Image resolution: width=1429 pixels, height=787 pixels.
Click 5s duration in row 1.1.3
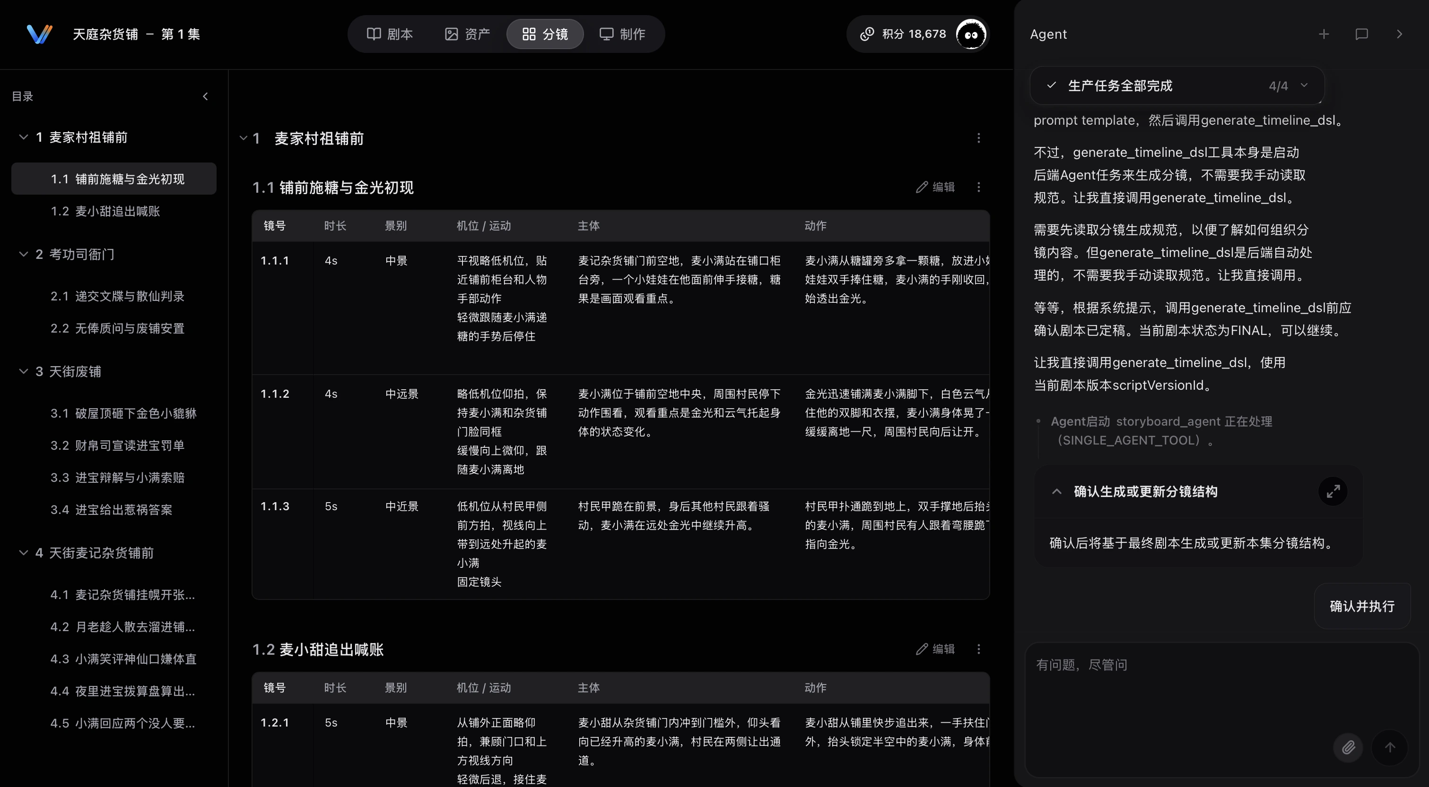(x=331, y=506)
